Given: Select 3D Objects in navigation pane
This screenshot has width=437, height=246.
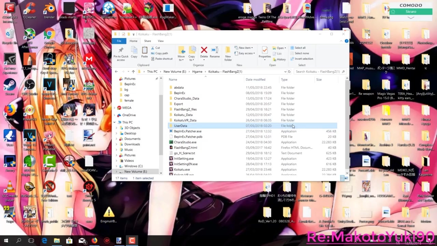Looking at the screenshot, I should tap(132, 128).
